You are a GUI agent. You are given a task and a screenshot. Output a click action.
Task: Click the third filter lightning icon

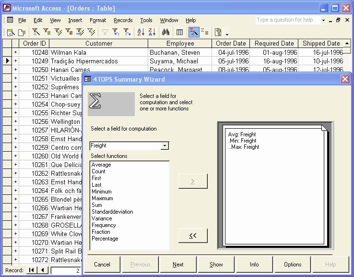pos(58,32)
